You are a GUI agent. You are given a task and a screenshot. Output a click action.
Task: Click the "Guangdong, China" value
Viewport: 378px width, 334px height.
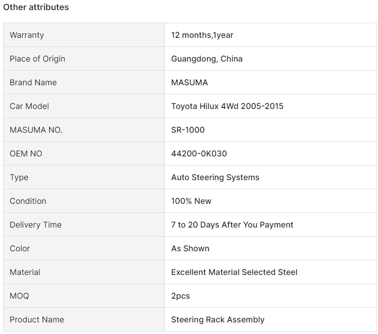tap(206, 59)
